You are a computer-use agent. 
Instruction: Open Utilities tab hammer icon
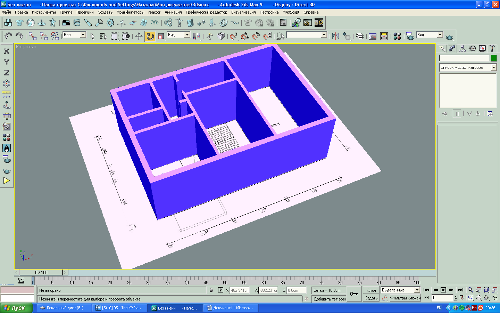pyautogui.click(x=492, y=48)
